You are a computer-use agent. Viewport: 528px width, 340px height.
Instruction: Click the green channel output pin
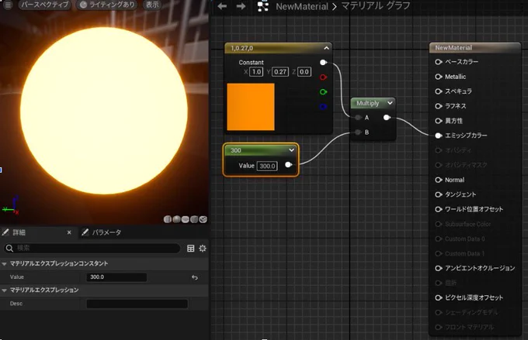coord(323,91)
